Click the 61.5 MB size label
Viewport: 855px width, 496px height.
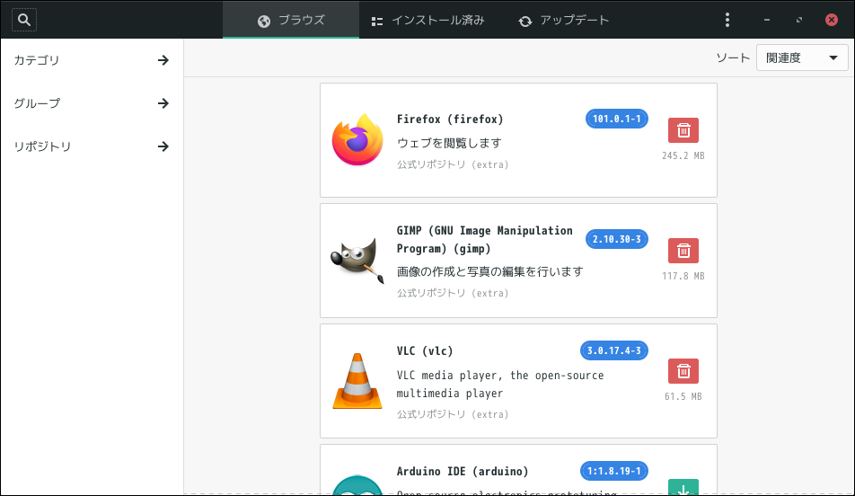[x=683, y=396]
